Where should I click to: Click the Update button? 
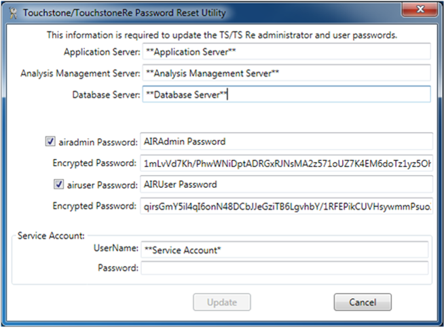tap(222, 302)
